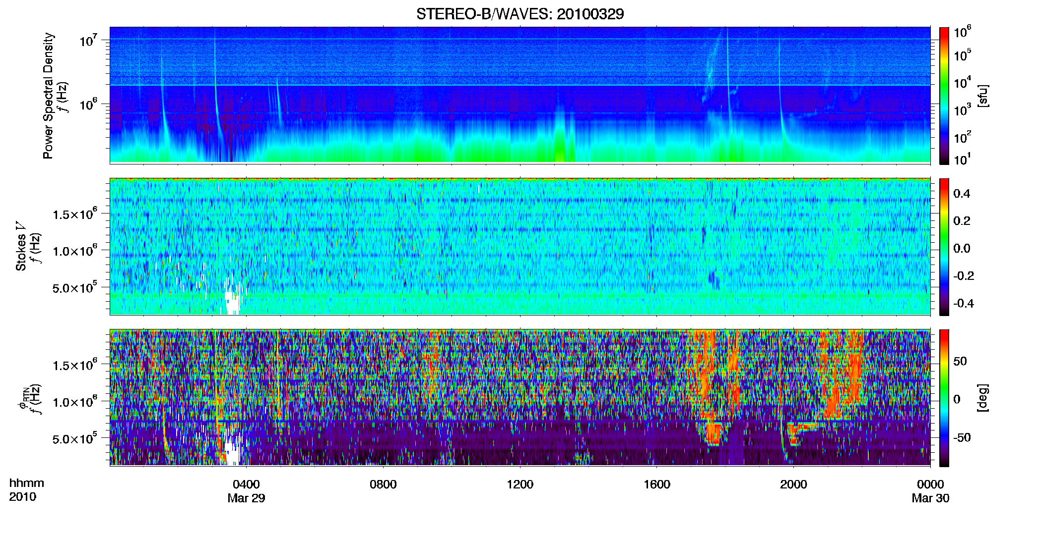Click the Stokes V panel 1.5×10^6 tick label
Viewport: 1040px width, 535px height.
[74, 214]
